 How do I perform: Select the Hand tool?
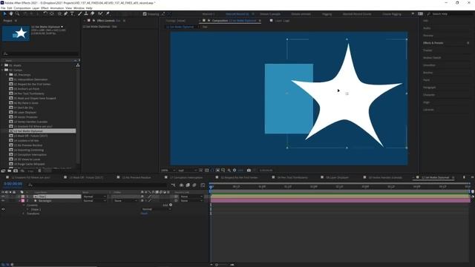[x=11, y=14]
